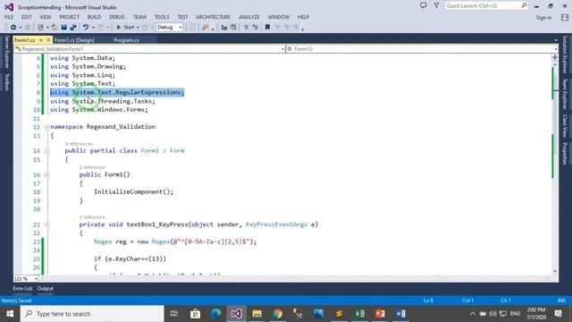Click InitializeComponent(); in the code
Screen dimensions: 572x322
tap(133, 191)
